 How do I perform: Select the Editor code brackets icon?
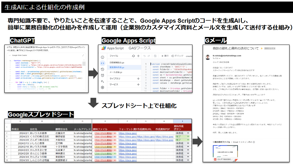tap(102, 63)
